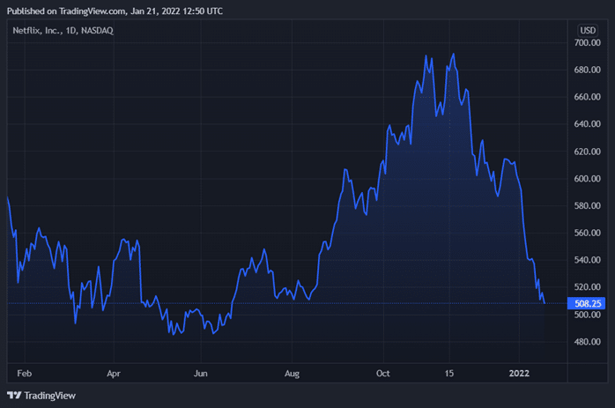Select the Netflix, Inc., 1D, NASDAQ title
The width and height of the screenshot is (615, 408).
(x=63, y=30)
